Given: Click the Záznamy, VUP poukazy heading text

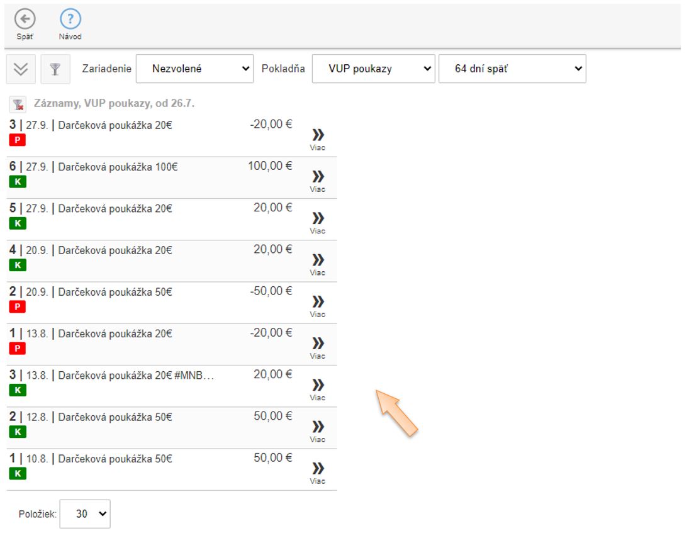Looking at the screenshot, I should pyautogui.click(x=114, y=104).
